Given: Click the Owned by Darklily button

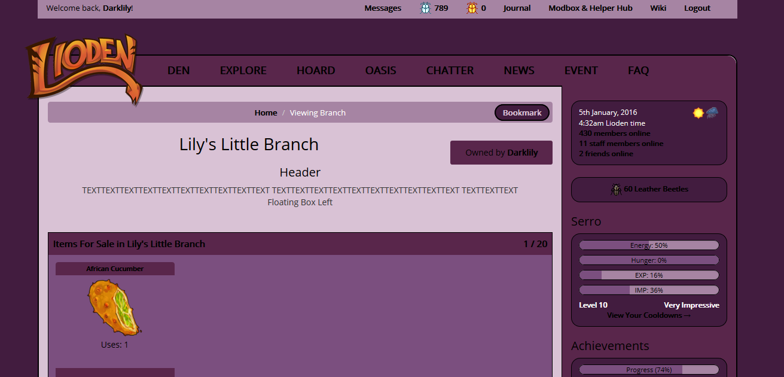Looking at the screenshot, I should (501, 152).
